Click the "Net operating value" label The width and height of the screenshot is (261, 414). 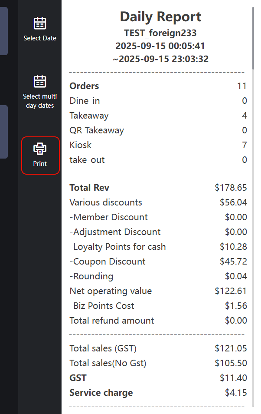point(111,291)
